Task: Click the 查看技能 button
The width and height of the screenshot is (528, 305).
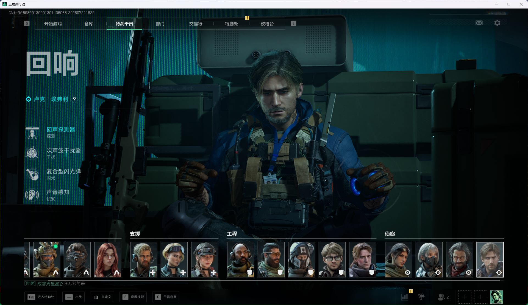Action: pos(133,297)
